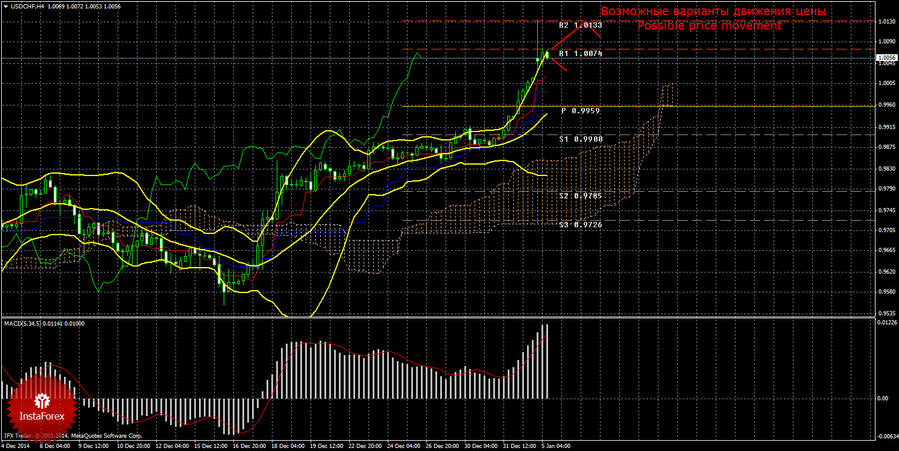Click the R1 1.0074 resistance label
The height and width of the screenshot is (451, 899).
point(580,54)
